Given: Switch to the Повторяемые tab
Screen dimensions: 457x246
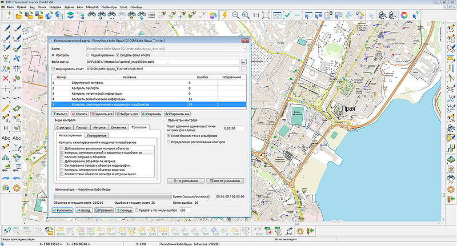Looking at the screenshot, I should click(97, 136).
